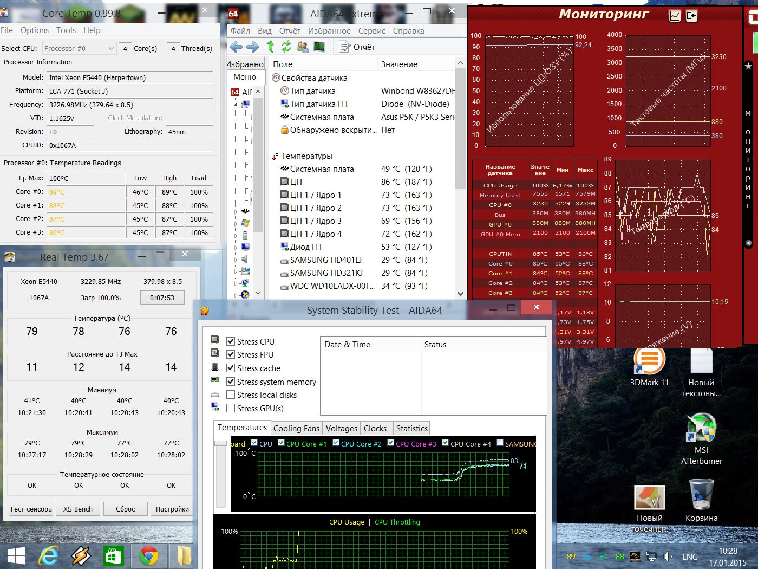Enable Stress local disks checkbox

point(231,395)
